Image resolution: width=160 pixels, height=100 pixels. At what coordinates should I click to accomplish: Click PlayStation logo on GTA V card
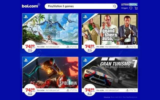point(85,17)
